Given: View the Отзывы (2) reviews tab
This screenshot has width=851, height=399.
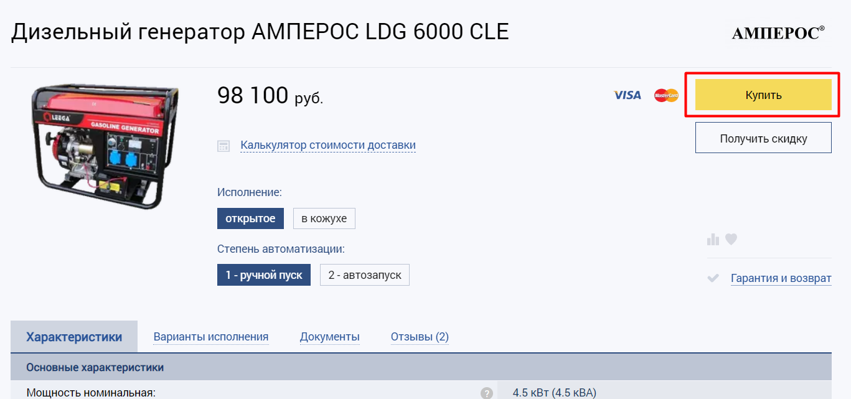Looking at the screenshot, I should (x=420, y=337).
